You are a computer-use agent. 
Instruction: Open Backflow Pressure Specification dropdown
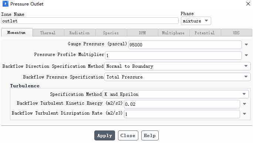tap(177, 77)
